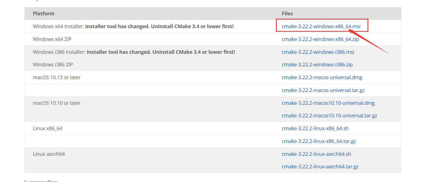Click the Files column header

[287, 13]
